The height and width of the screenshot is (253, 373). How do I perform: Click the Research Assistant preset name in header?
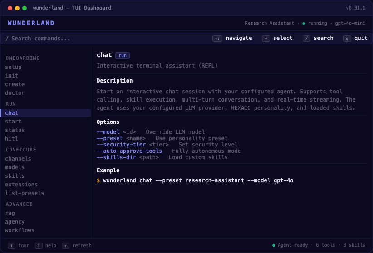pyautogui.click(x=270, y=23)
